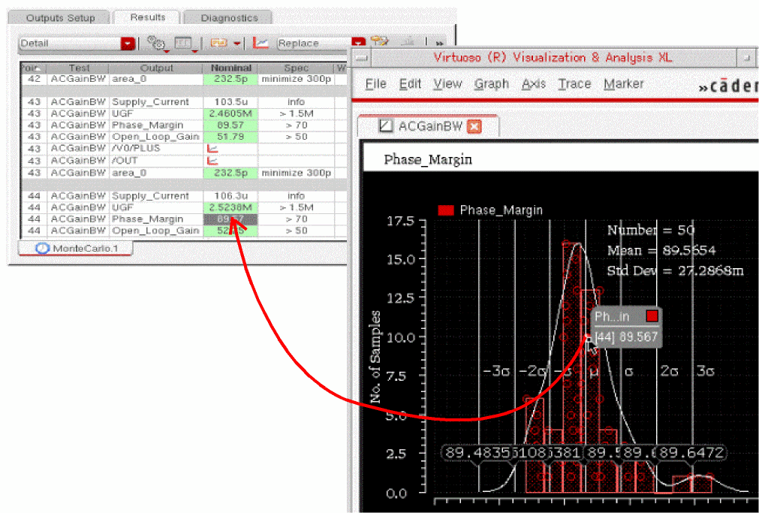This screenshot has height=513, width=759.
Task: Click the Phase_Margin red legend swatch
Action: point(446,210)
